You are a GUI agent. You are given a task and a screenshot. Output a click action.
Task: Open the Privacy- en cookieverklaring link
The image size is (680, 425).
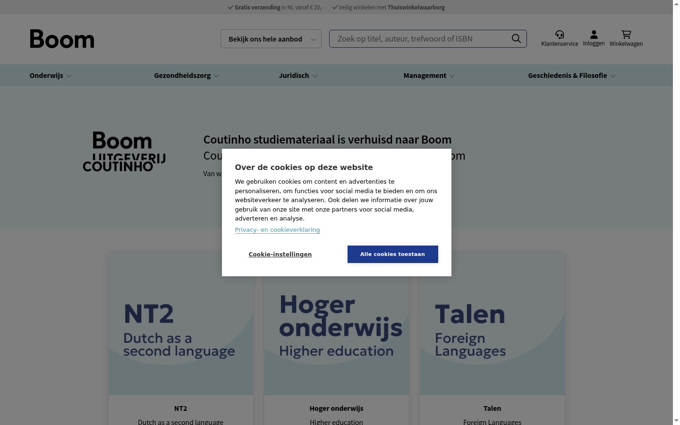277,230
